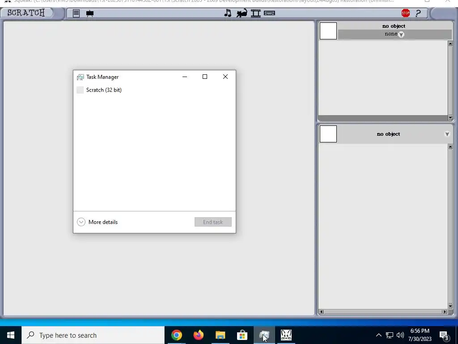Image resolution: width=458 pixels, height=344 pixels.
Task: Select the cat sprite icon in toolbar
Action: pyautogui.click(x=242, y=13)
